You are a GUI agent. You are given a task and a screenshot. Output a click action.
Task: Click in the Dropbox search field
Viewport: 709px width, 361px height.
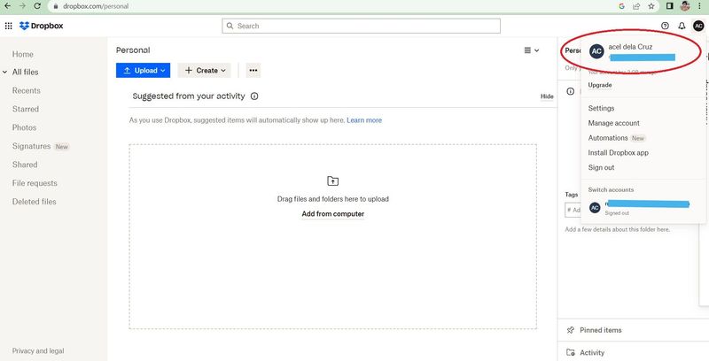[x=361, y=26]
